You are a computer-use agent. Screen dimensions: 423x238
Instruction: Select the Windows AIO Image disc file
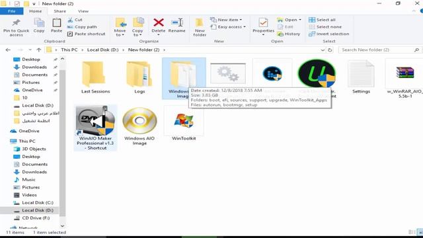139,126
